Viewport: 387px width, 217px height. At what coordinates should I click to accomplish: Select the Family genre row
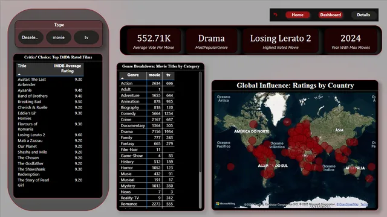(x=147, y=137)
